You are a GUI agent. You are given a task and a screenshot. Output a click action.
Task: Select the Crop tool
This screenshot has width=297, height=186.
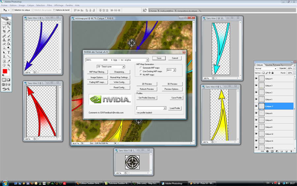[4, 31]
